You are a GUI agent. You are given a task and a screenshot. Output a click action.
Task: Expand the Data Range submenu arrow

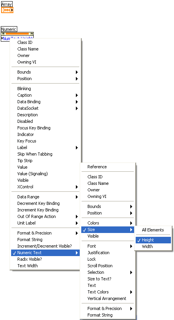(77, 197)
